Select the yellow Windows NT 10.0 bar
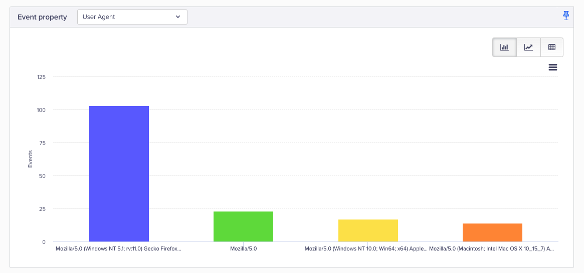584x273 pixels. [x=368, y=230]
